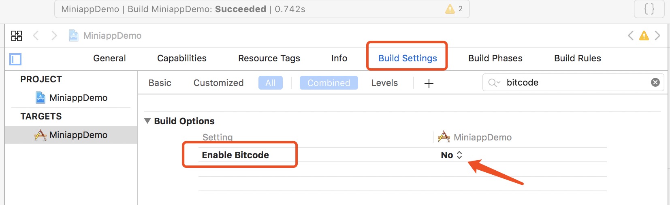Go back with the left chevron
670x205 pixels.
(x=36, y=36)
